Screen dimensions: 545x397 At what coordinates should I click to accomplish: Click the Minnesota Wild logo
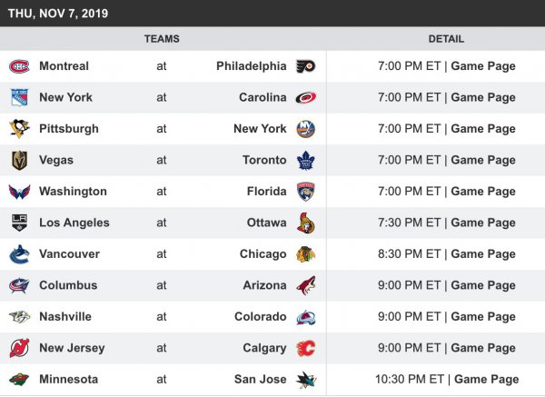point(19,380)
